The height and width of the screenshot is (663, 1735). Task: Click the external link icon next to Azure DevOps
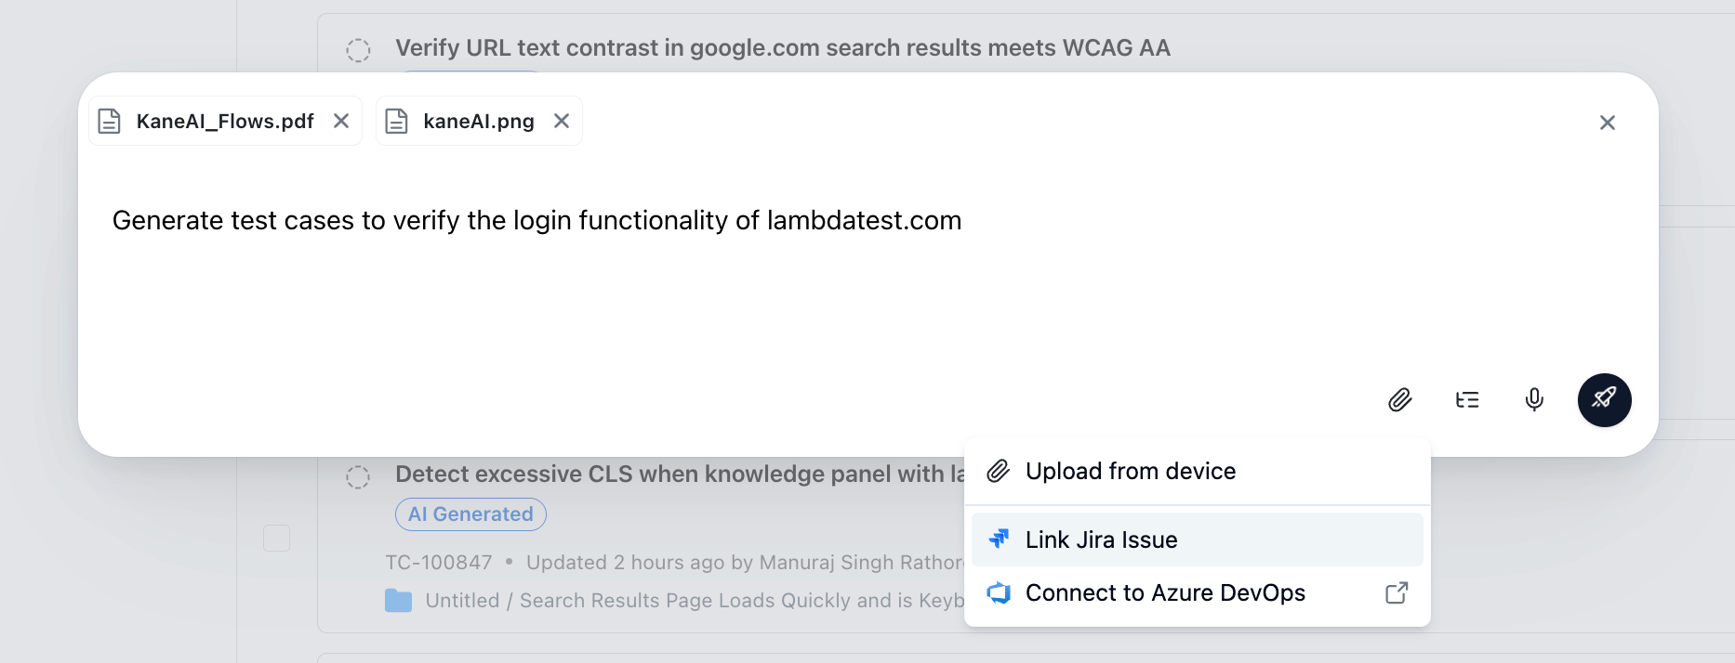pos(1396,592)
